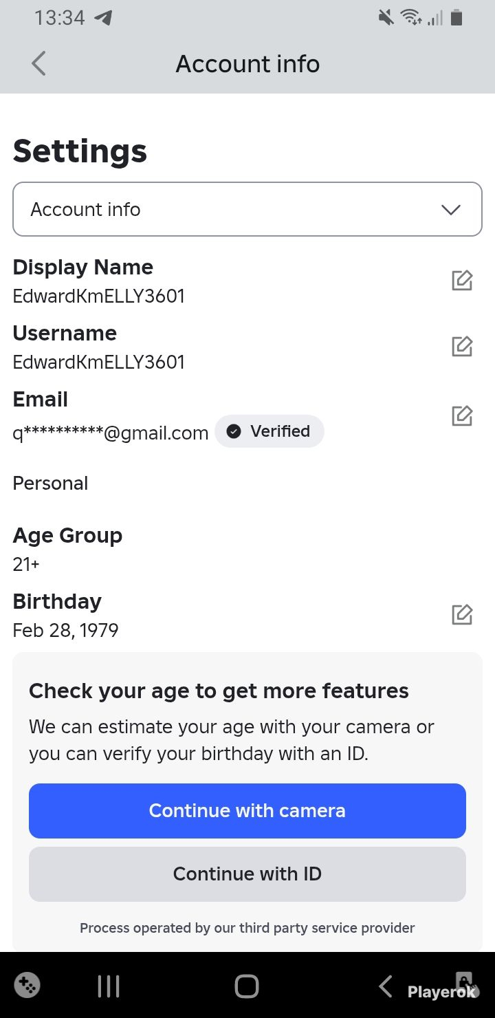The width and height of the screenshot is (495, 1018).
Task: Tap the back arrow in the header
Action: click(38, 64)
